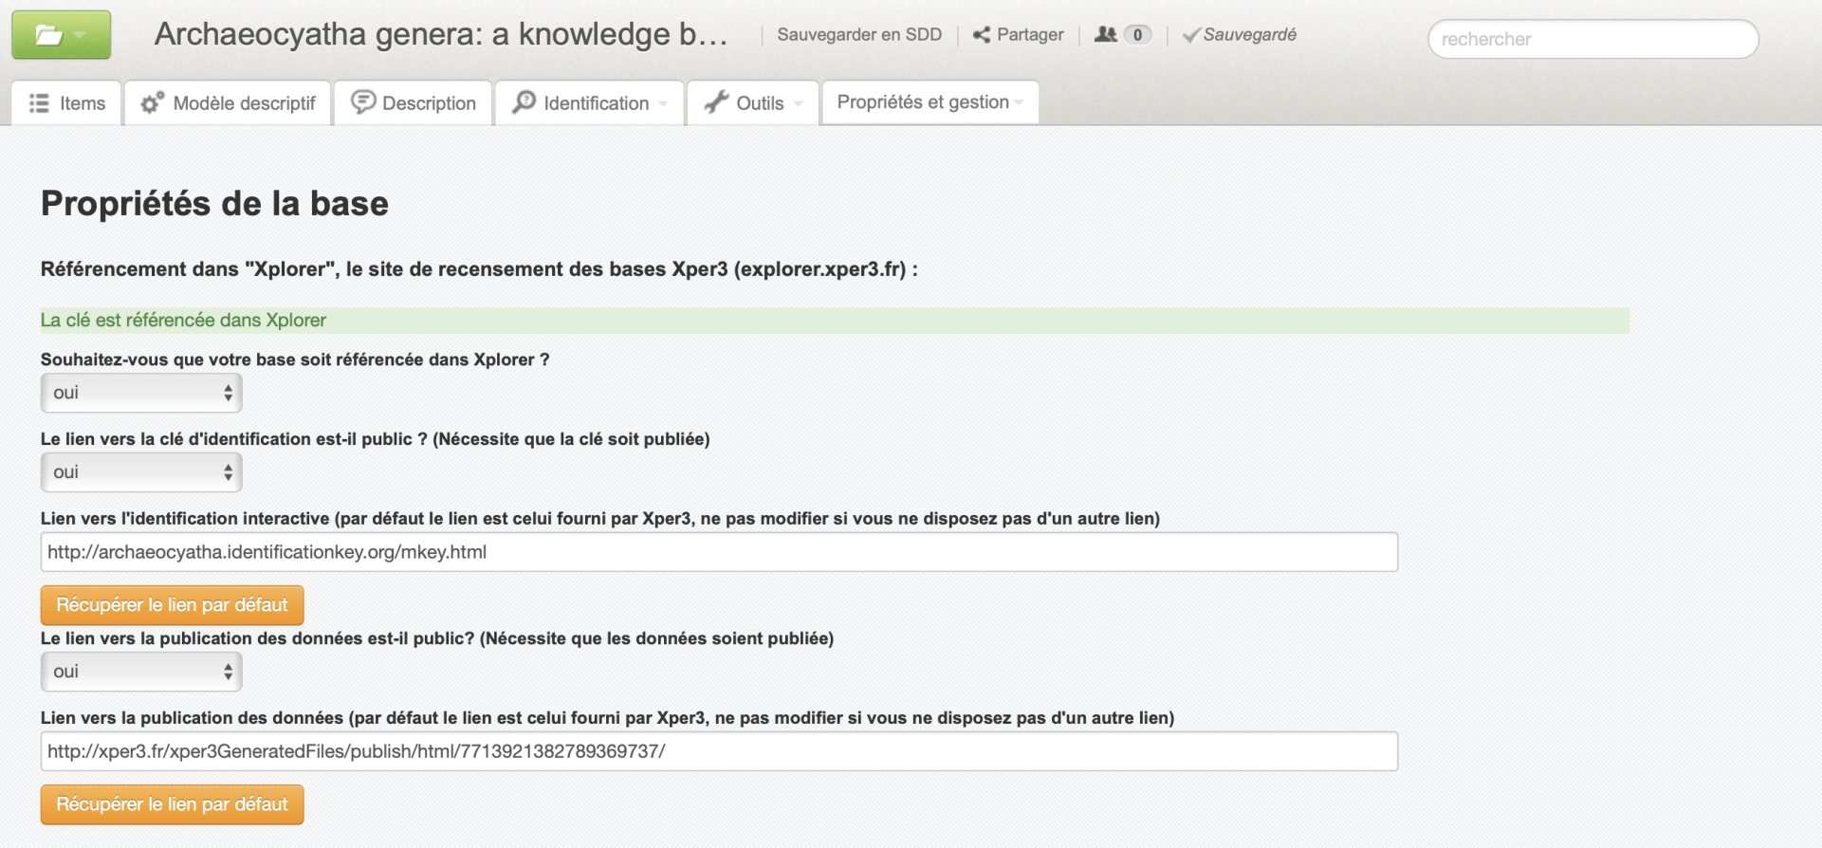1822x848 pixels.
Task: Click the Partager share icon
Action: point(982,35)
